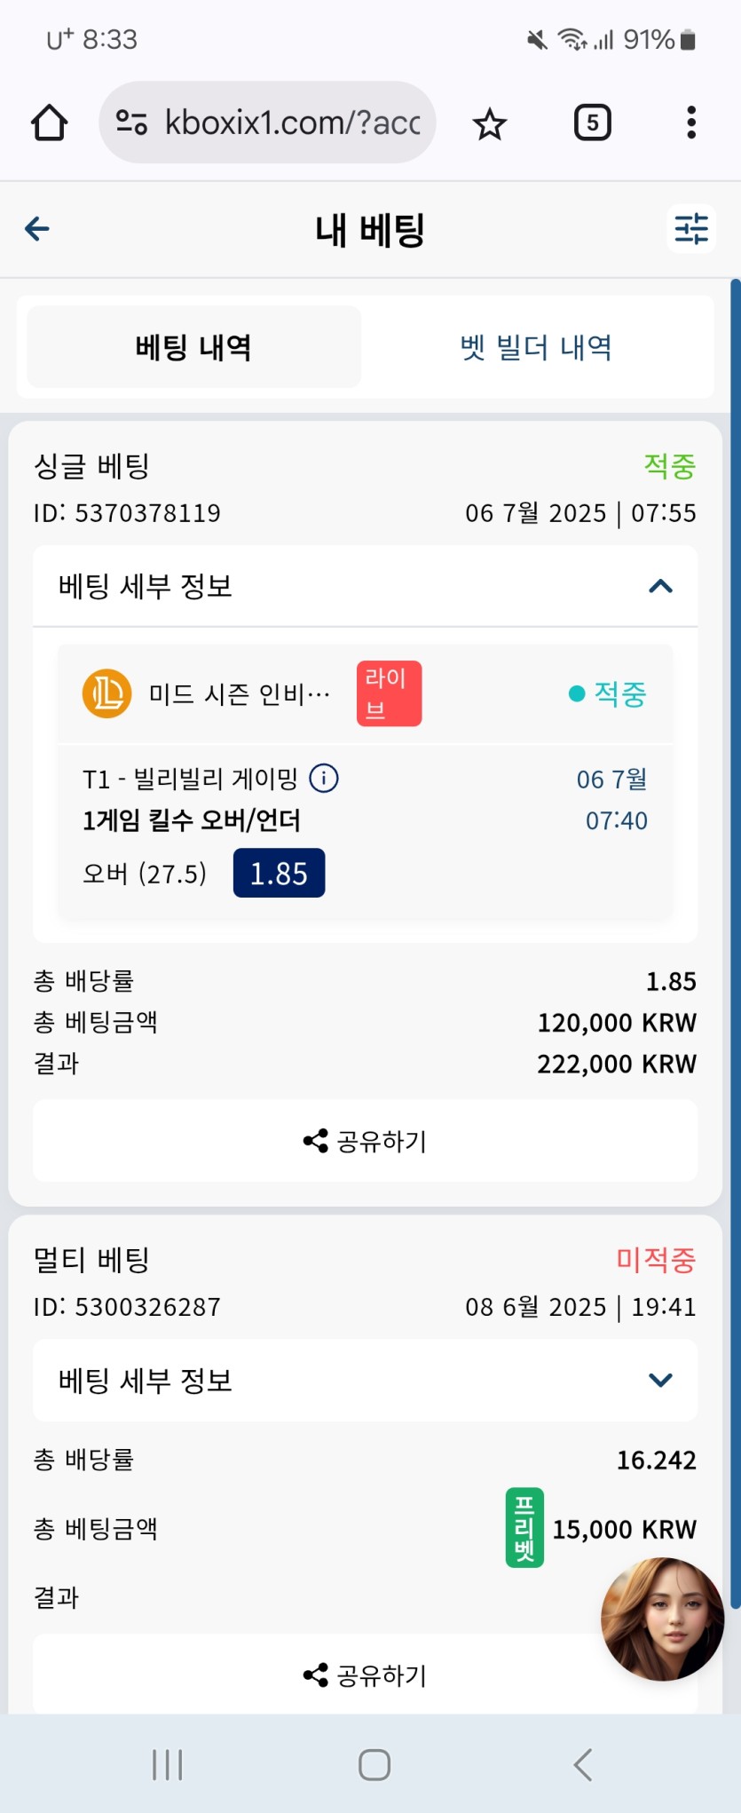Open the browser three-dot menu
741x1813 pixels.
pos(690,123)
